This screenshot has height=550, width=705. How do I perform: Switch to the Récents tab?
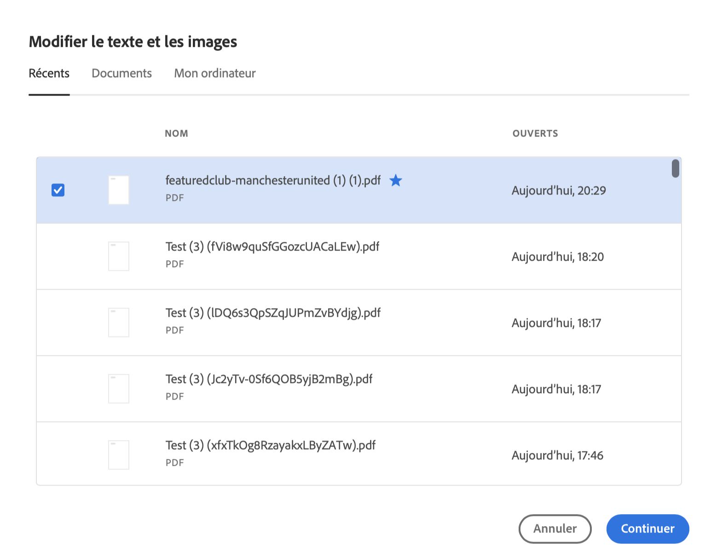click(x=49, y=73)
